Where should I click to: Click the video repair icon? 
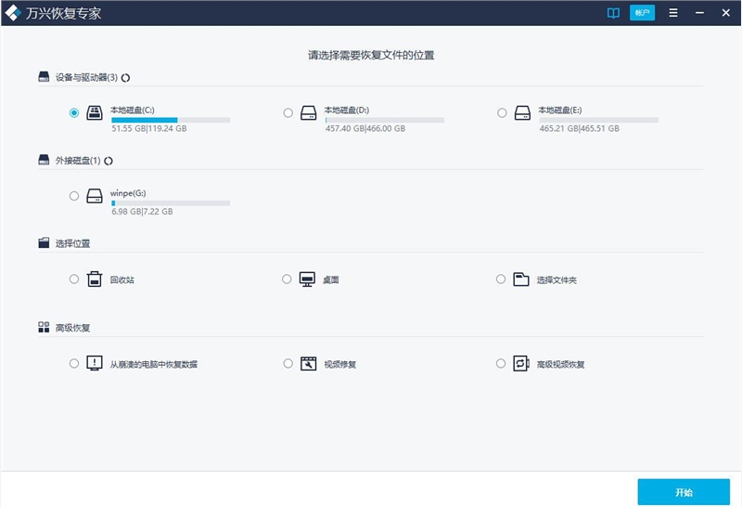tap(309, 363)
